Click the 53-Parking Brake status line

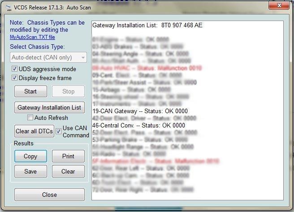tap(140, 140)
